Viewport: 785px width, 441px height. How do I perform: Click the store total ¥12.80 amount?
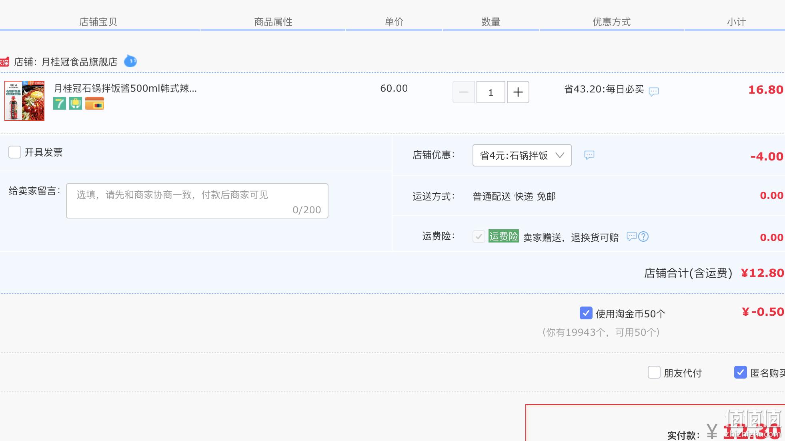pos(763,273)
